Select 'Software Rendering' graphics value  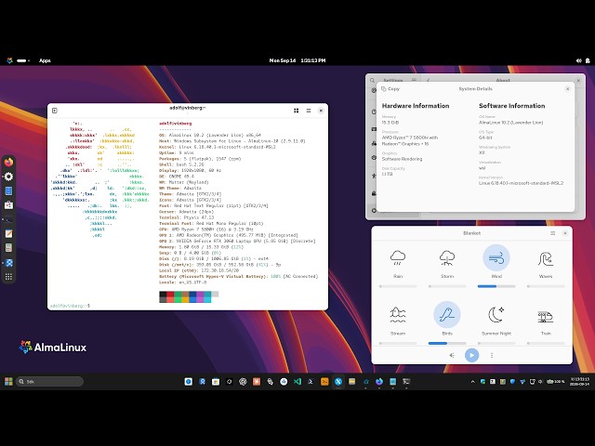tap(402, 159)
